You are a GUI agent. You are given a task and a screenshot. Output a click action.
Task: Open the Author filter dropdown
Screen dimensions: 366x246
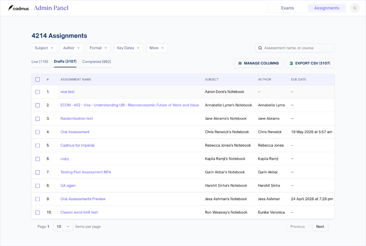(72, 48)
